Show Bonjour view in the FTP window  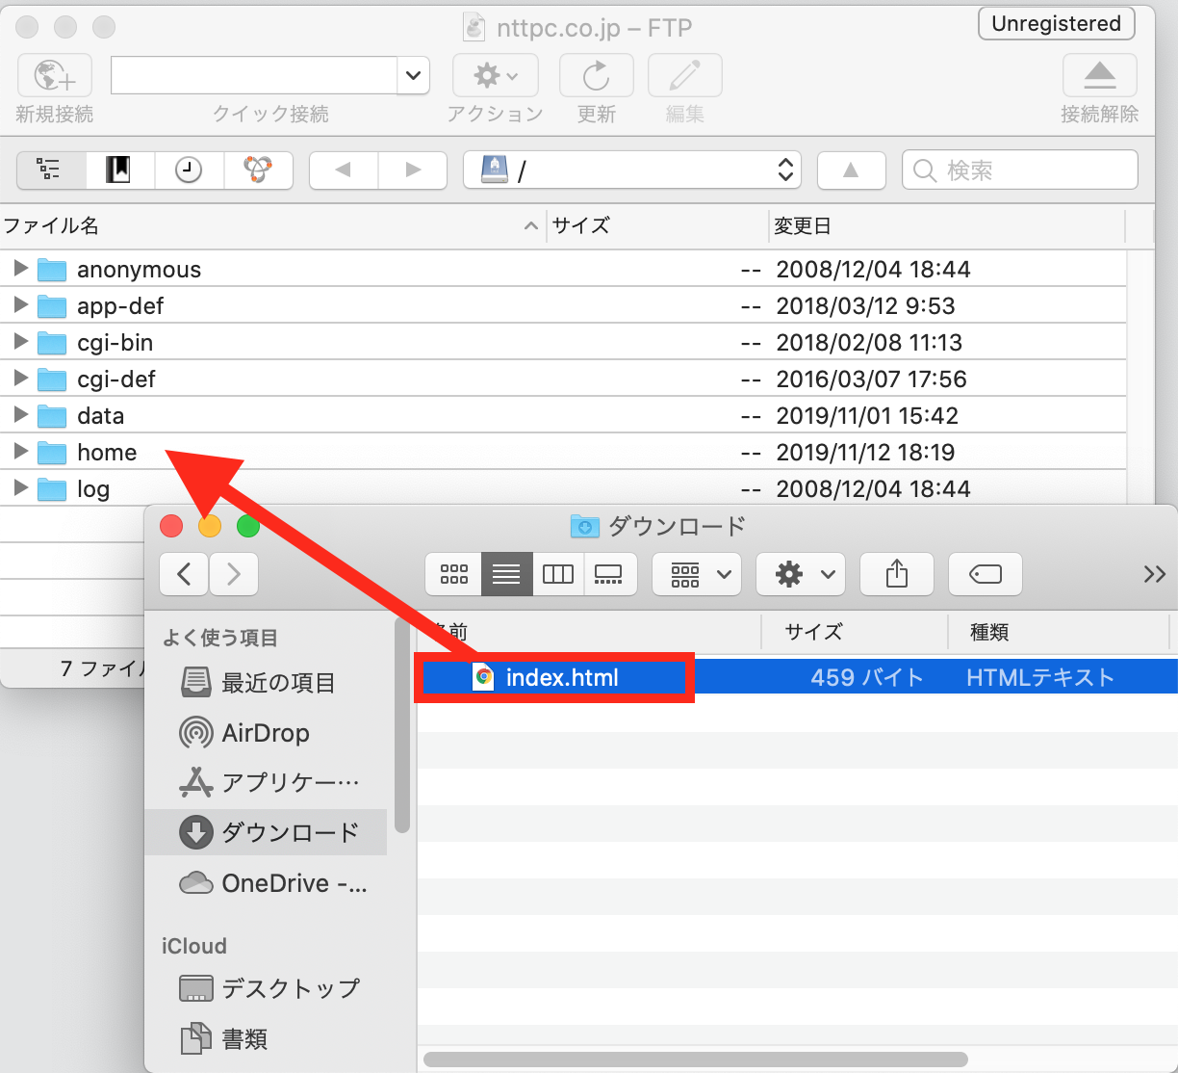point(258,170)
